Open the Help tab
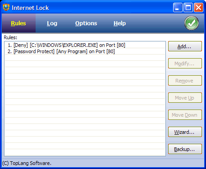The image size is (206, 169). click(119, 23)
